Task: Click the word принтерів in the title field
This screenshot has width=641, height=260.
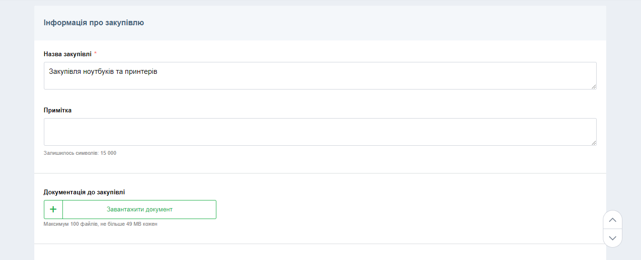Action: (141, 72)
